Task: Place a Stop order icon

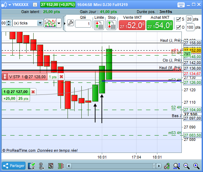Action: click(x=111, y=25)
